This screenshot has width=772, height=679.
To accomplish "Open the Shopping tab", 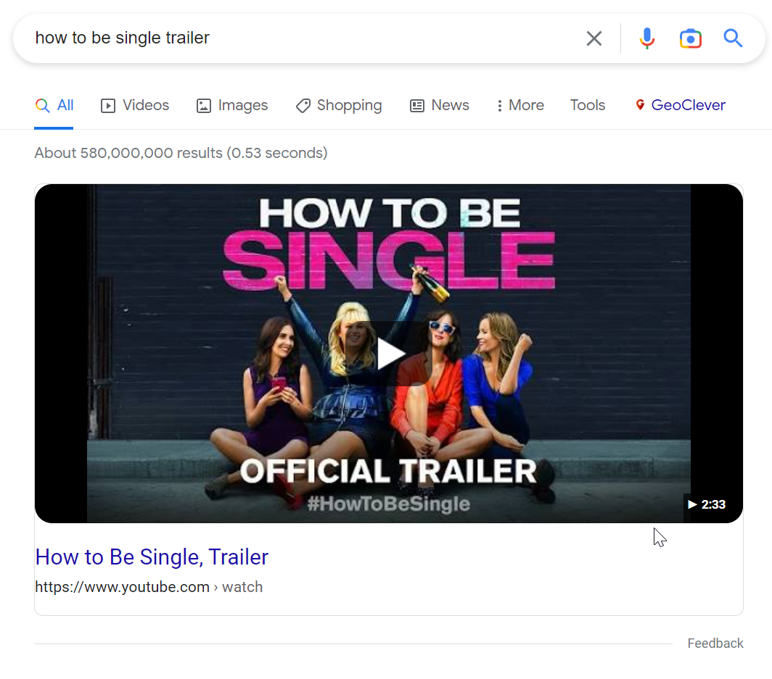I will 339,105.
